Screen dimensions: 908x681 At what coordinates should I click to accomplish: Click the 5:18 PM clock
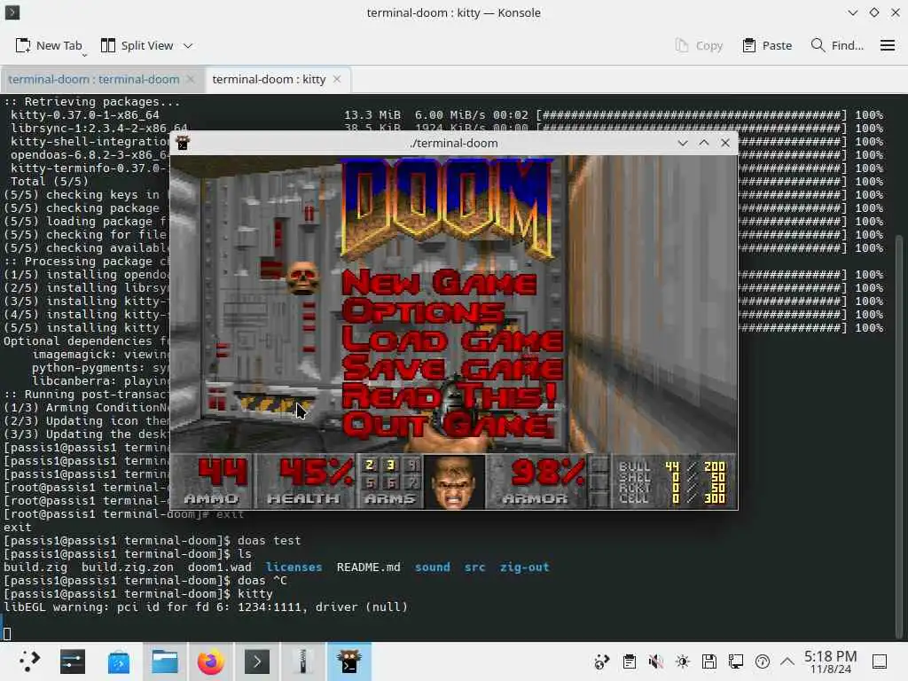click(830, 661)
